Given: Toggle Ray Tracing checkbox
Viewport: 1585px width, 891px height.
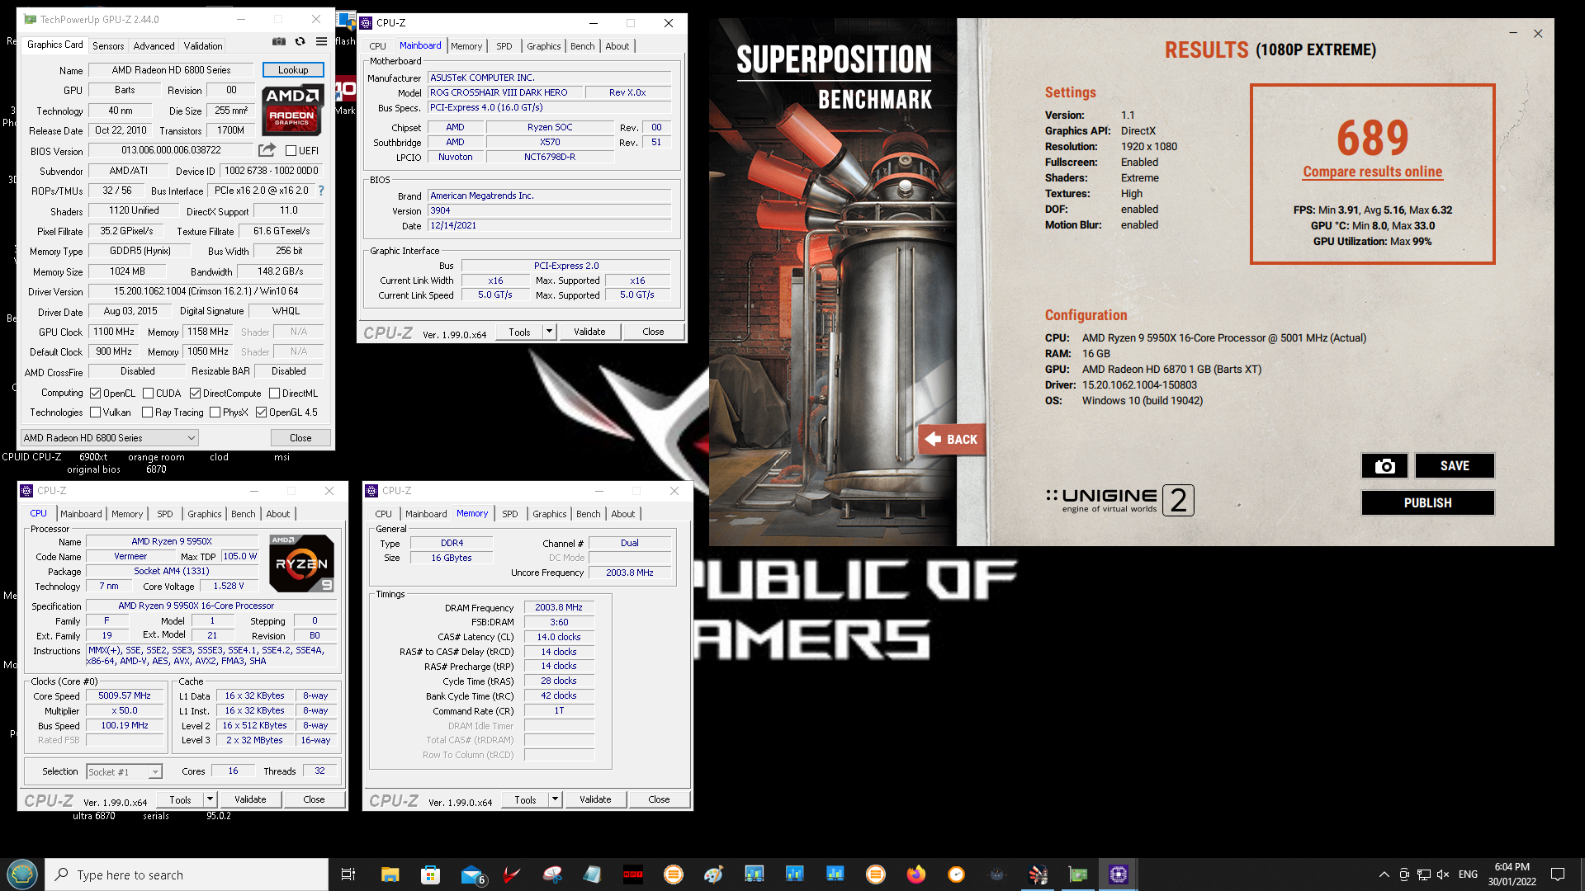Looking at the screenshot, I should pyautogui.click(x=147, y=412).
